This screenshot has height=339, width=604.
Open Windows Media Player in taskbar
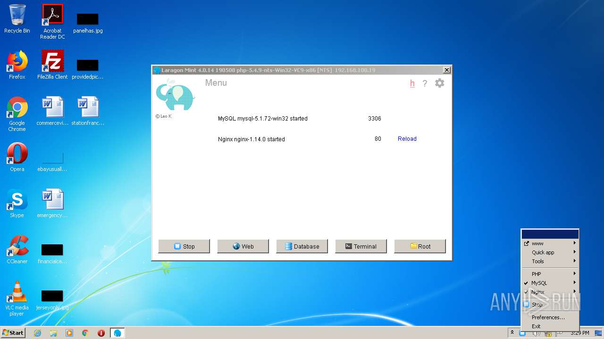[69, 333]
